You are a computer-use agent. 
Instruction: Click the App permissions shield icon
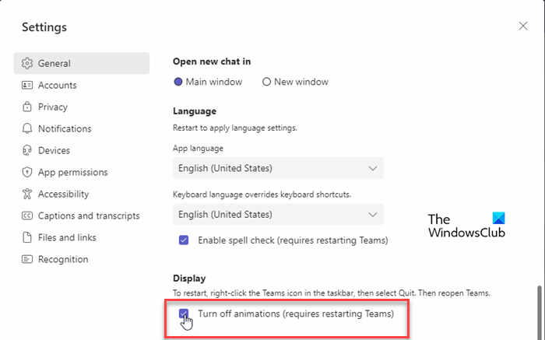point(27,172)
